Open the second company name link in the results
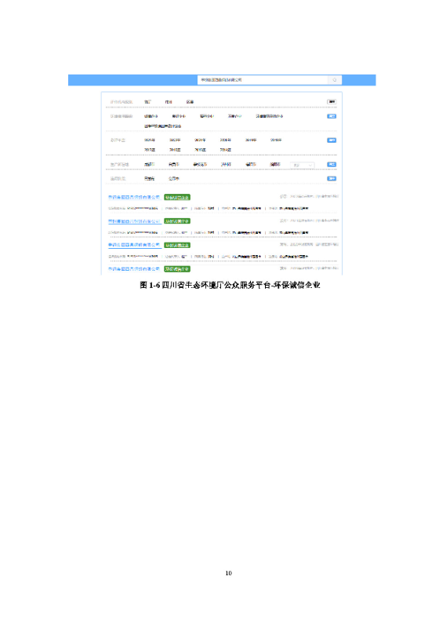Viewport: 439px width, 620px height. (134, 221)
